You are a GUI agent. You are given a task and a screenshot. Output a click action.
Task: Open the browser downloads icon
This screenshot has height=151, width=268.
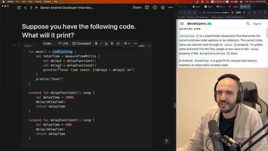[x=250, y=13]
